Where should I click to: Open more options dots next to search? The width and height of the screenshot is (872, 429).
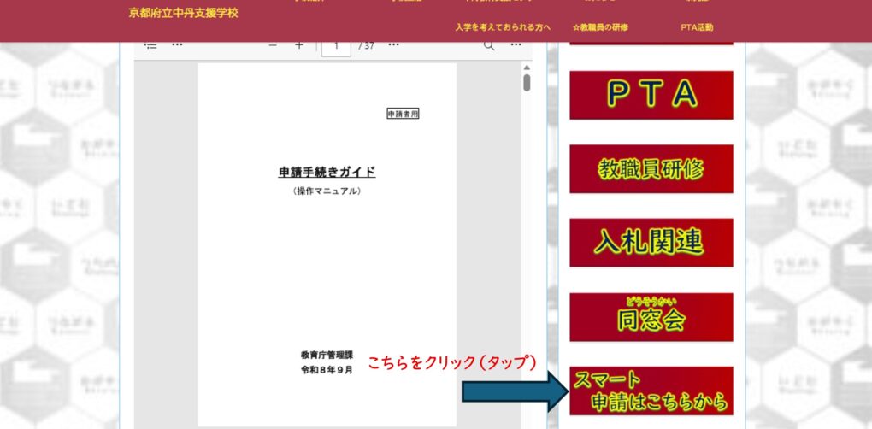pyautogui.click(x=516, y=44)
